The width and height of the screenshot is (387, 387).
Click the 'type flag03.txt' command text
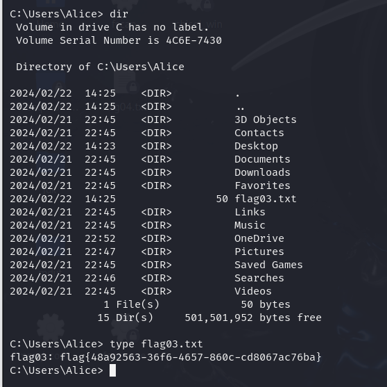(156, 344)
